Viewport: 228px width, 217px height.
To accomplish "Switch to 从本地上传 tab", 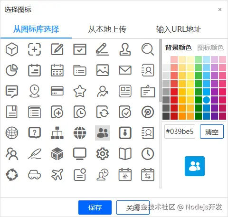I will click(x=107, y=29).
